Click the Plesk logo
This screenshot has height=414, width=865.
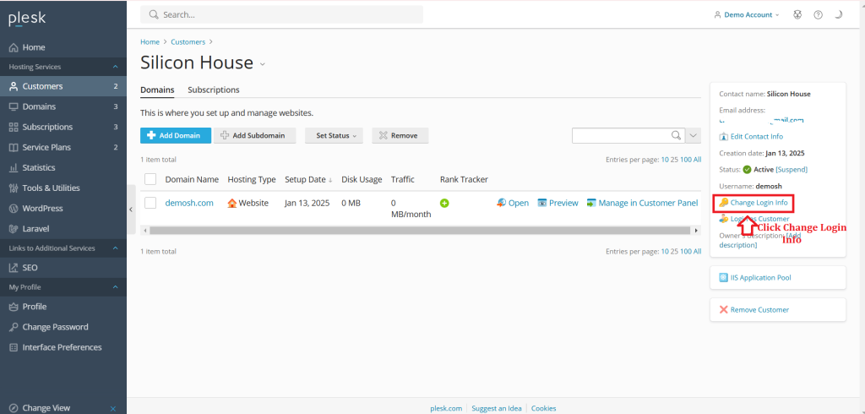pyautogui.click(x=27, y=19)
